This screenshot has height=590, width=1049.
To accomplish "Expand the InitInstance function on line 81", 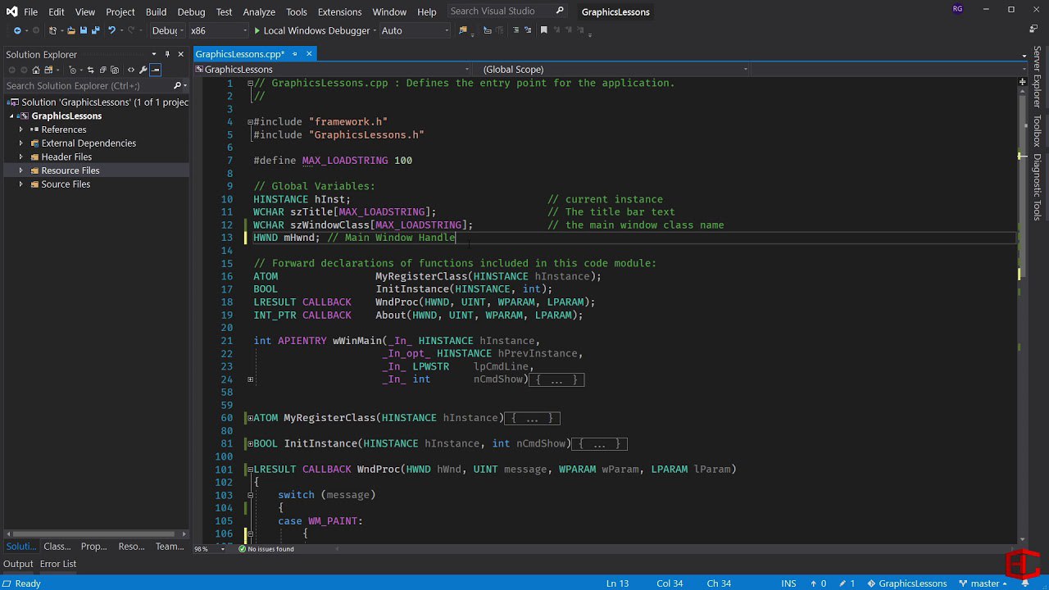I will (x=250, y=443).
